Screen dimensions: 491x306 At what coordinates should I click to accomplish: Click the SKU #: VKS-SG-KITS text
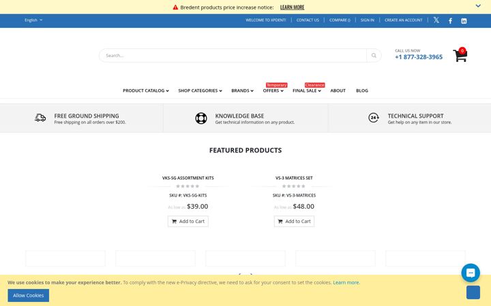tap(188, 195)
